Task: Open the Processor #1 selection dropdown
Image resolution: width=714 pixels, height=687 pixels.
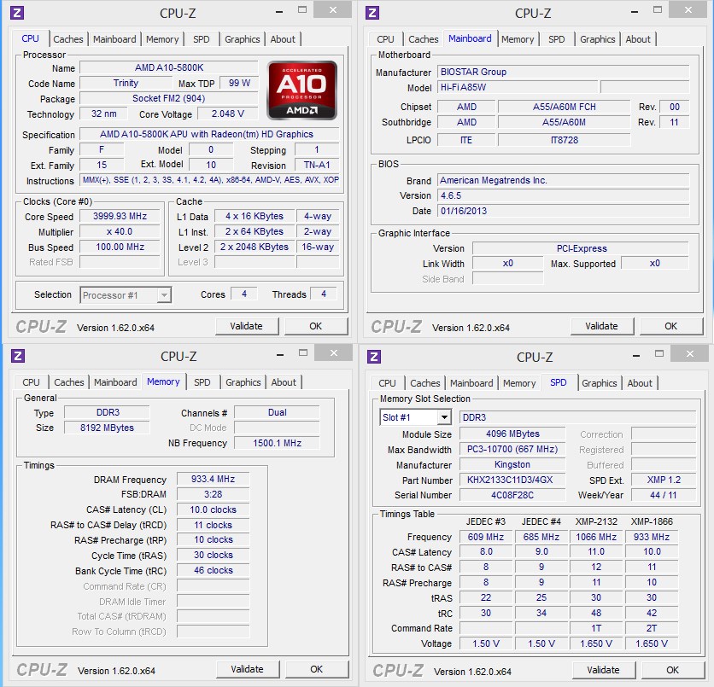Action: (164, 295)
